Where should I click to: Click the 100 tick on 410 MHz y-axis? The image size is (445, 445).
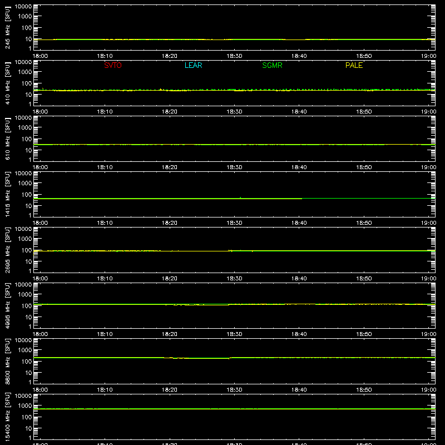[x=27, y=83]
